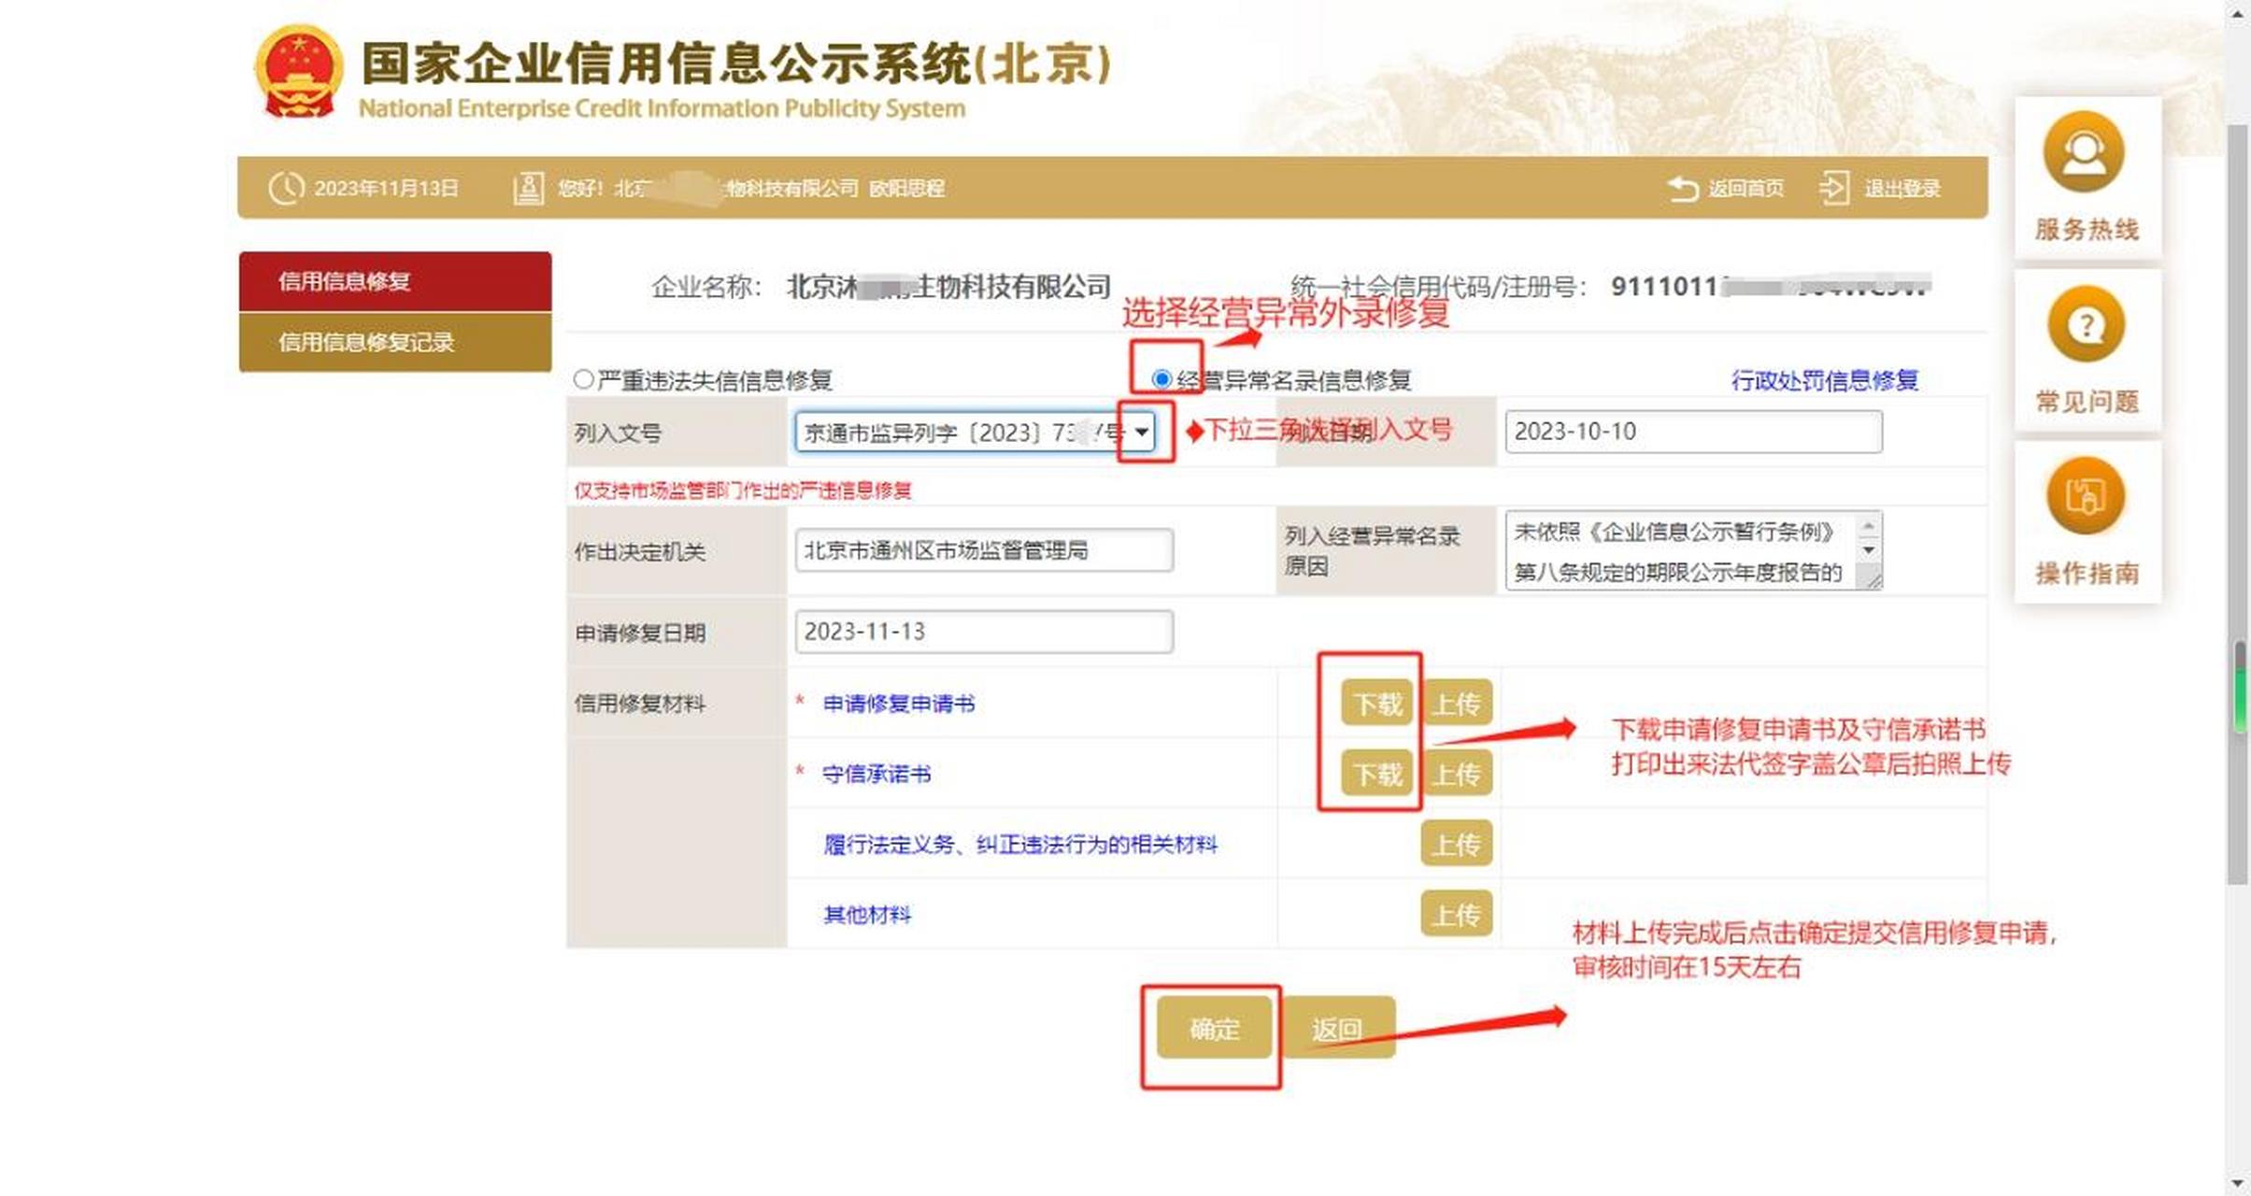Open the 常见问题 question mark icon
The width and height of the screenshot is (2251, 1196).
(2086, 325)
